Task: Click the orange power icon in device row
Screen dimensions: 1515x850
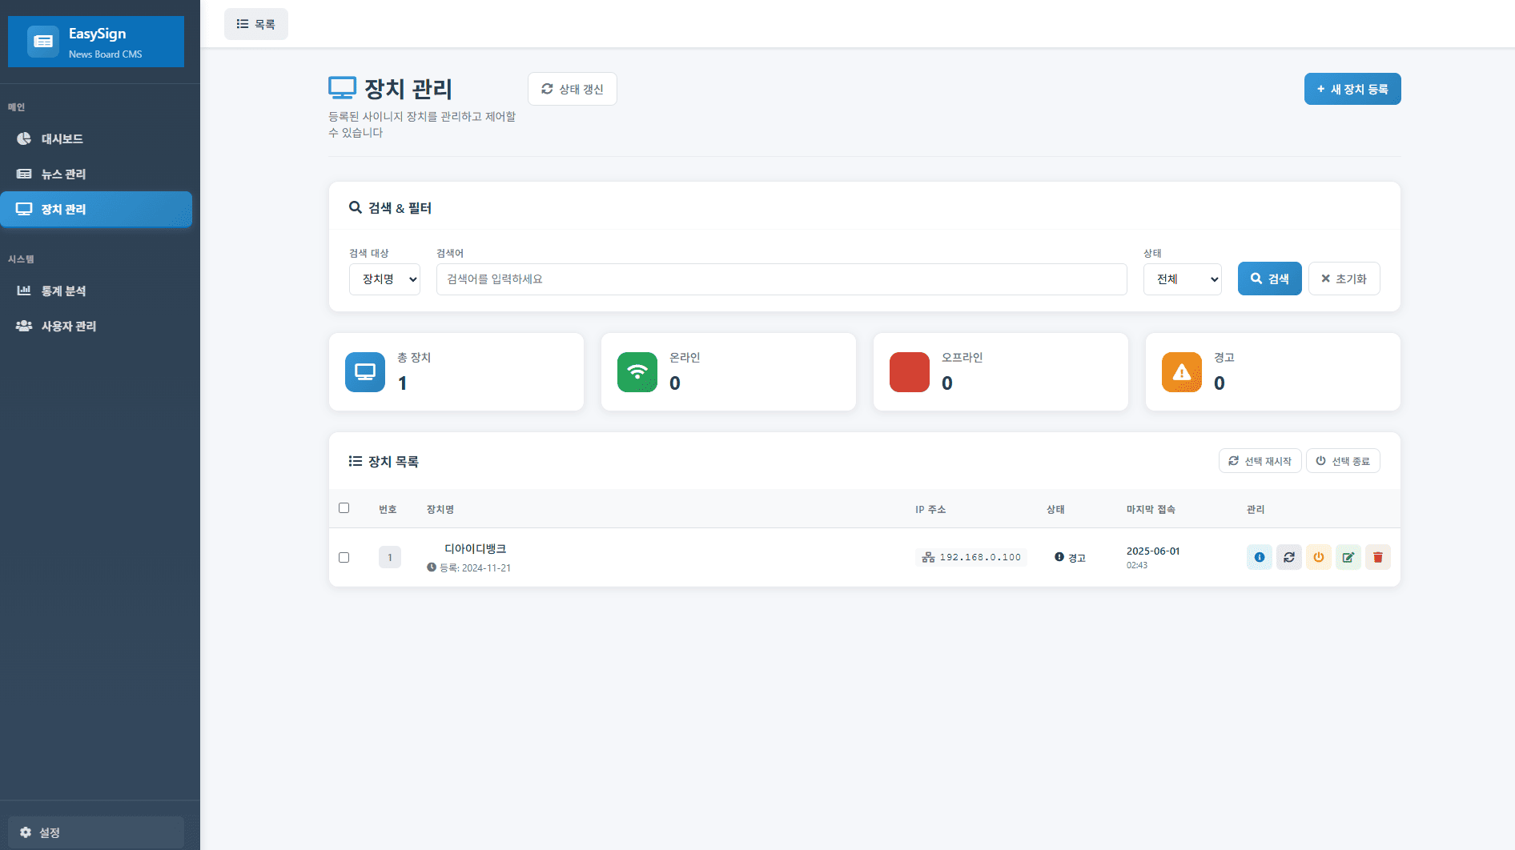Action: point(1318,557)
